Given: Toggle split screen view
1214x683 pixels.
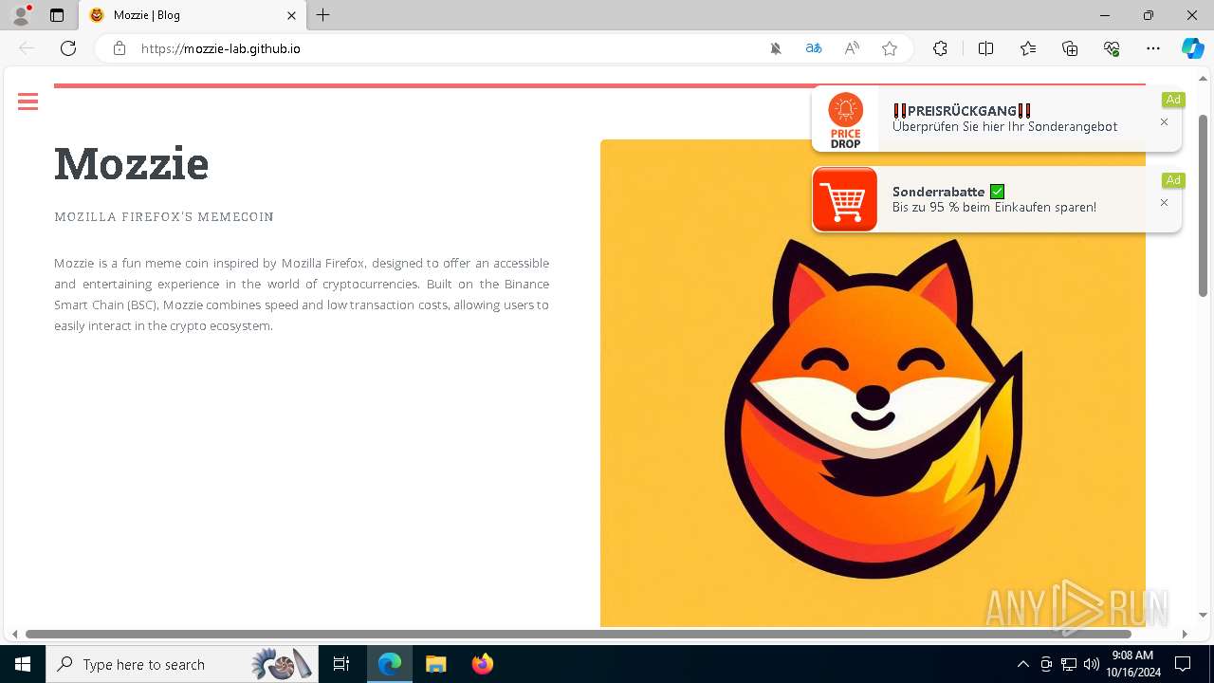Looking at the screenshot, I should point(985,48).
